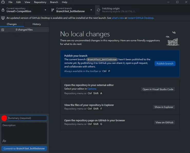The image size is (190, 153).
Task: Add co-authors using the person-plus icon
Action: (4, 141)
